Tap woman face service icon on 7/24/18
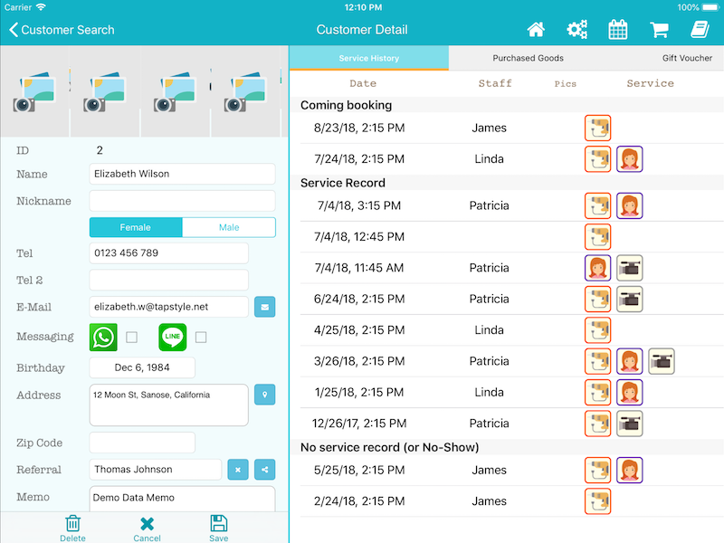Screen dimensions: 724x543 tap(630, 159)
